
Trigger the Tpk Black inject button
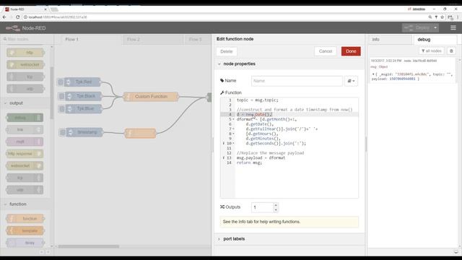[61, 96]
